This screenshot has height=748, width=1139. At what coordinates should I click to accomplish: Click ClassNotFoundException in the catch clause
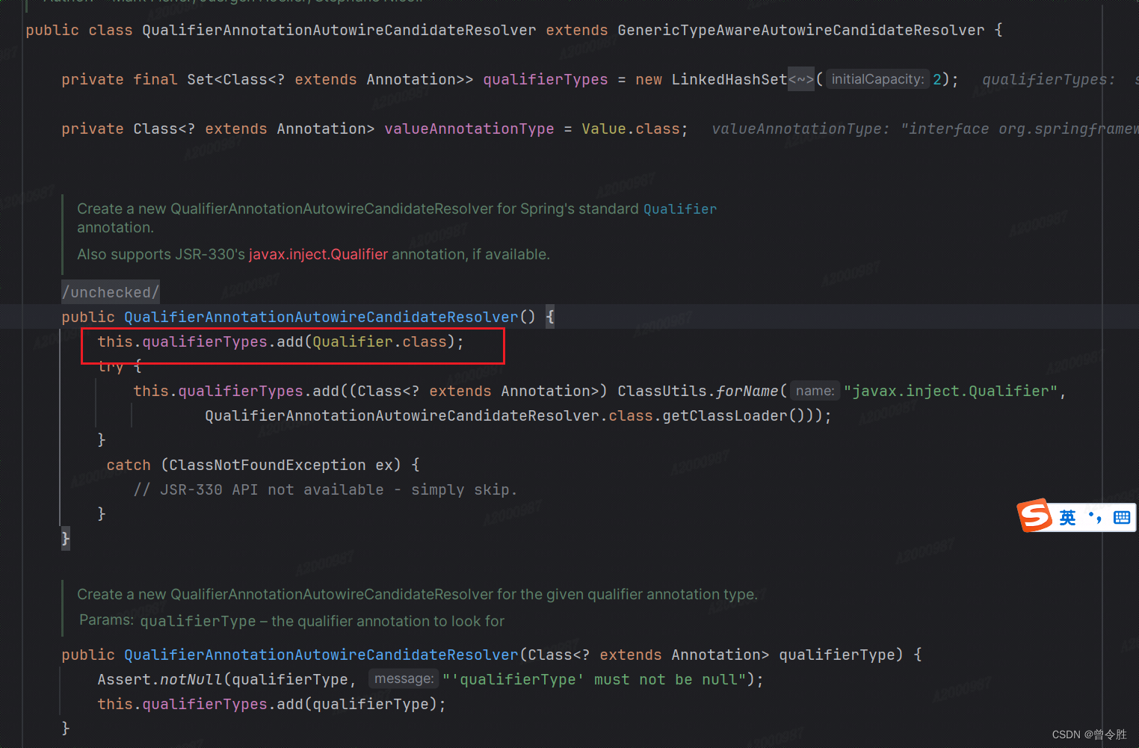click(x=268, y=465)
